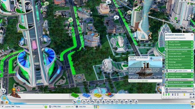Screen dimensions: 195x109
Task: Click the simoleons balance 1,790,154
Action: pyautogui.click(x=56, y=107)
